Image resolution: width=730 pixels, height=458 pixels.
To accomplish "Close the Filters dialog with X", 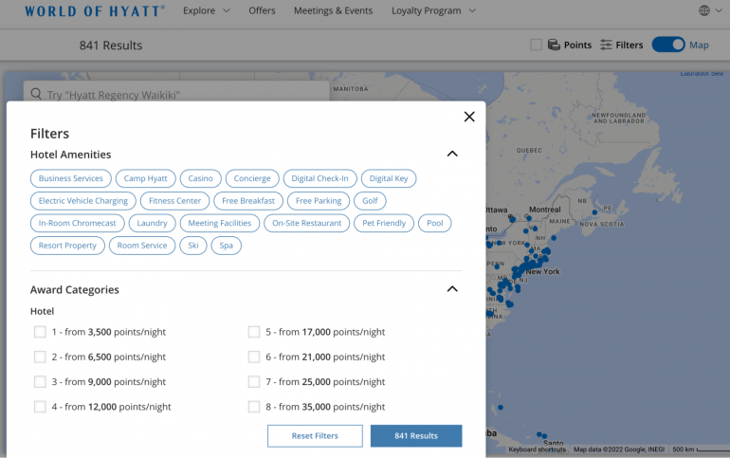I will pyautogui.click(x=468, y=117).
